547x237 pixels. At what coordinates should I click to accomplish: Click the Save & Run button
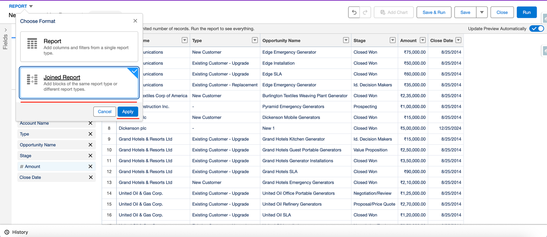434,12
